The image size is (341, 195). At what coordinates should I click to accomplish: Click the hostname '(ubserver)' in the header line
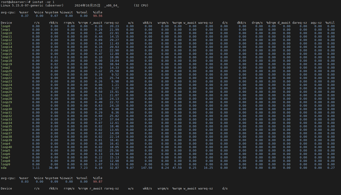point(54,5)
